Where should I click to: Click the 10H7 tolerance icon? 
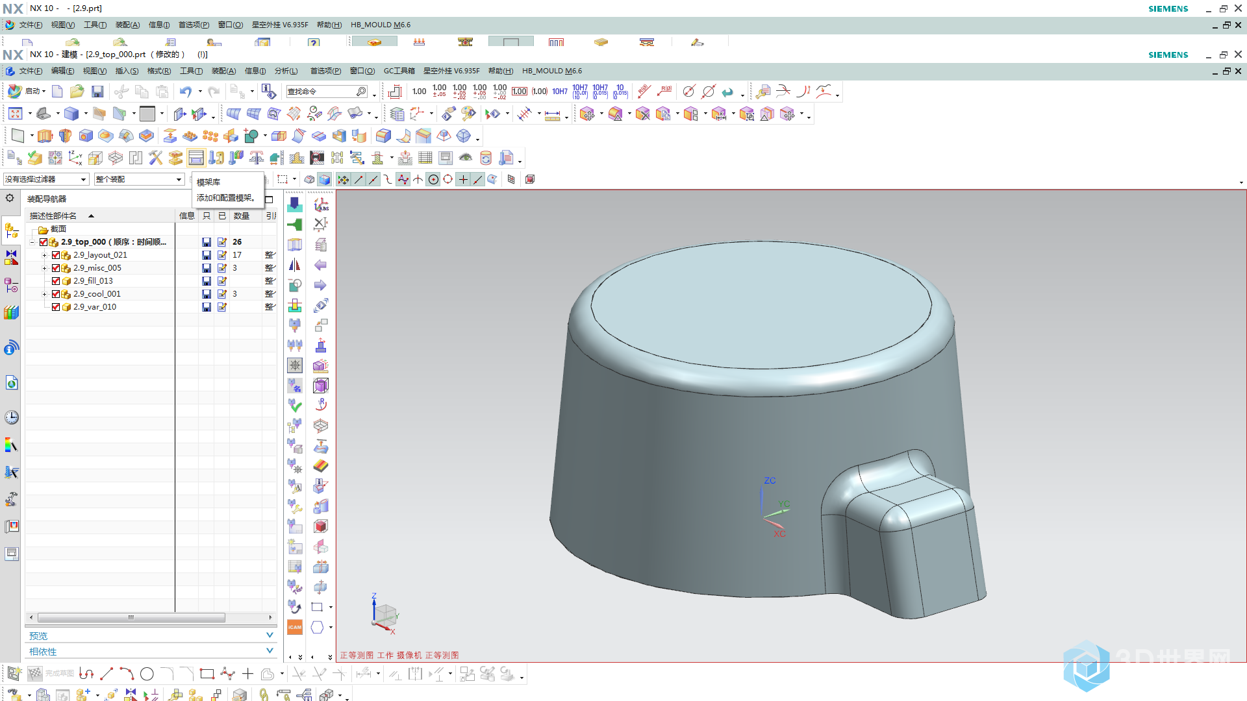pos(560,92)
